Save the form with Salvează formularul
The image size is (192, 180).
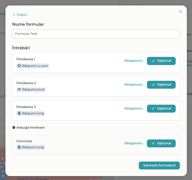pos(159,165)
